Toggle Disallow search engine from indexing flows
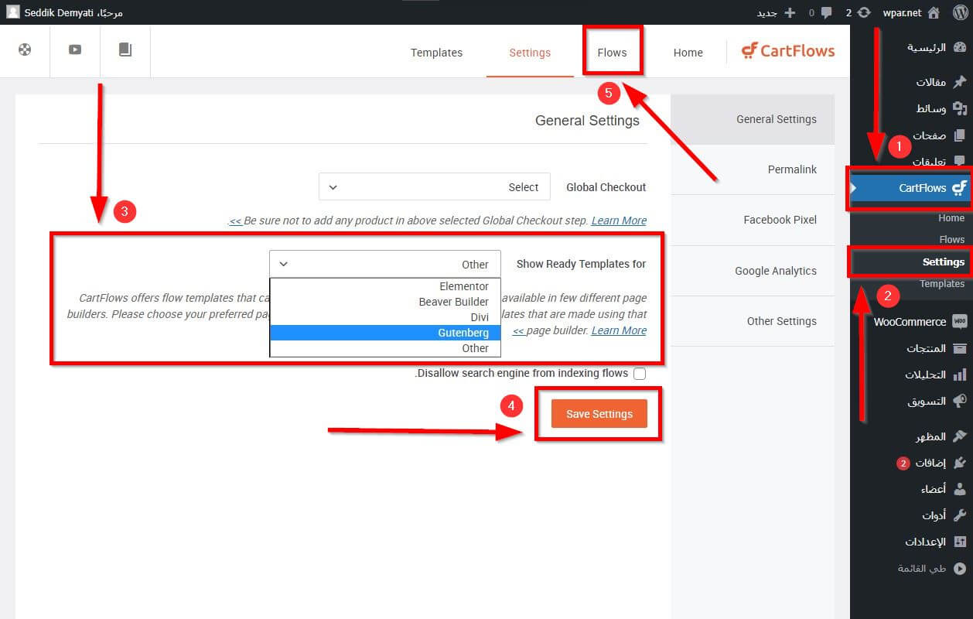 640,374
